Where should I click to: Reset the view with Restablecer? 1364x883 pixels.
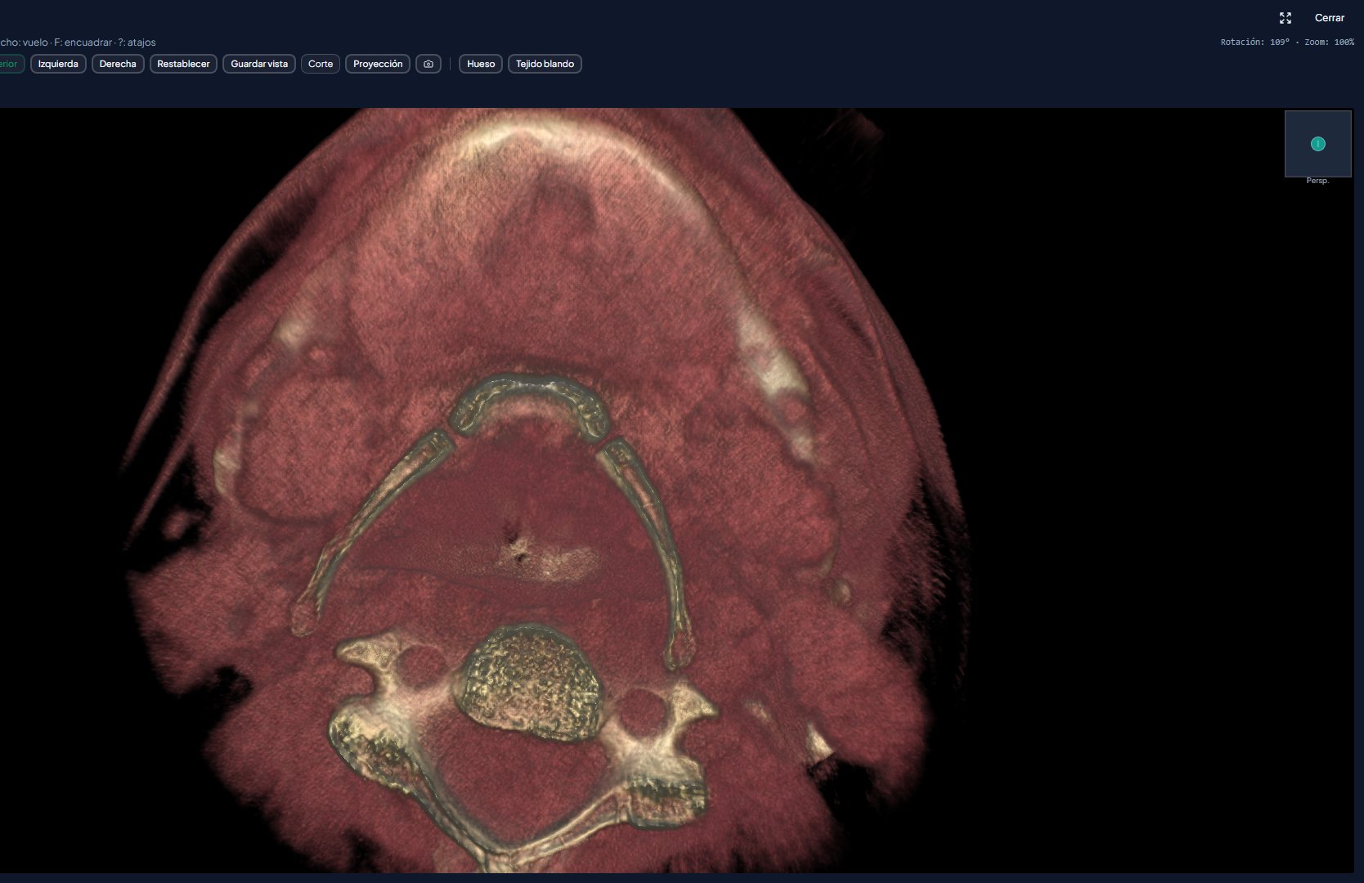pyautogui.click(x=183, y=64)
